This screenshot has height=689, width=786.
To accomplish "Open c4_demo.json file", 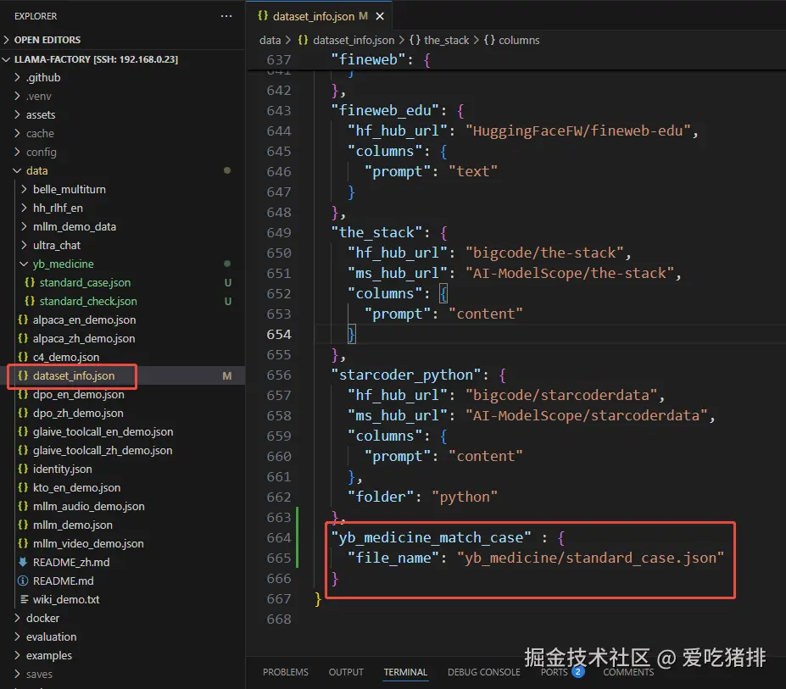I will coord(65,357).
